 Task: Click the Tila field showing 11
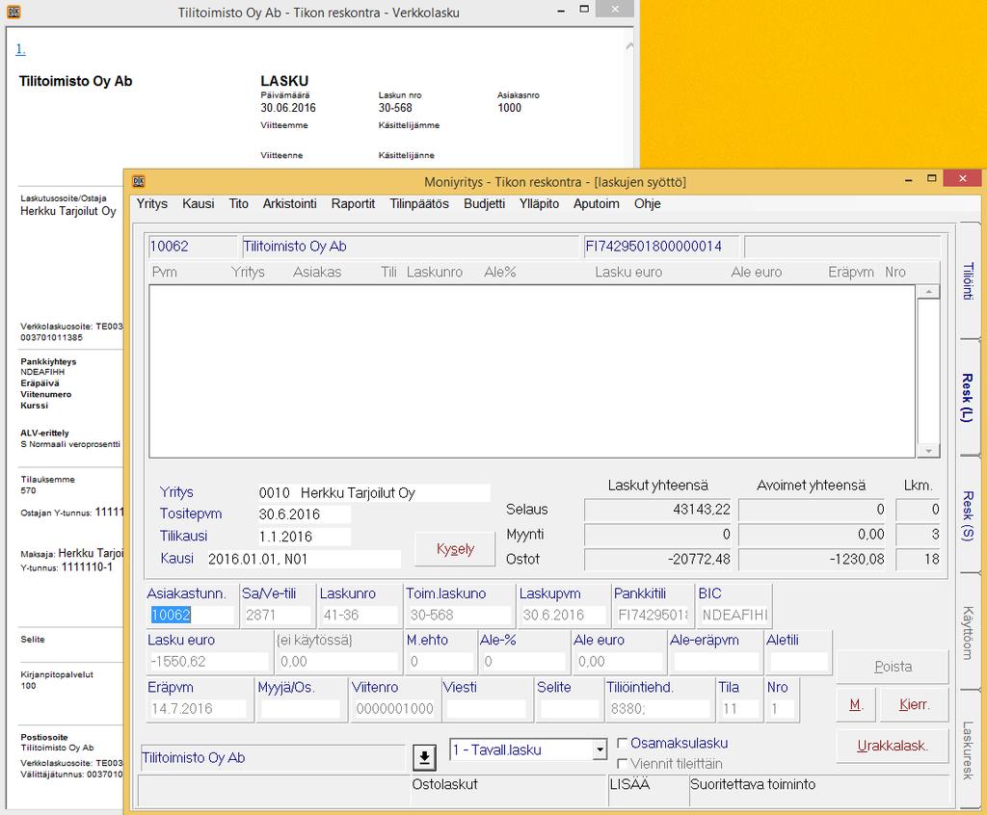[739, 709]
